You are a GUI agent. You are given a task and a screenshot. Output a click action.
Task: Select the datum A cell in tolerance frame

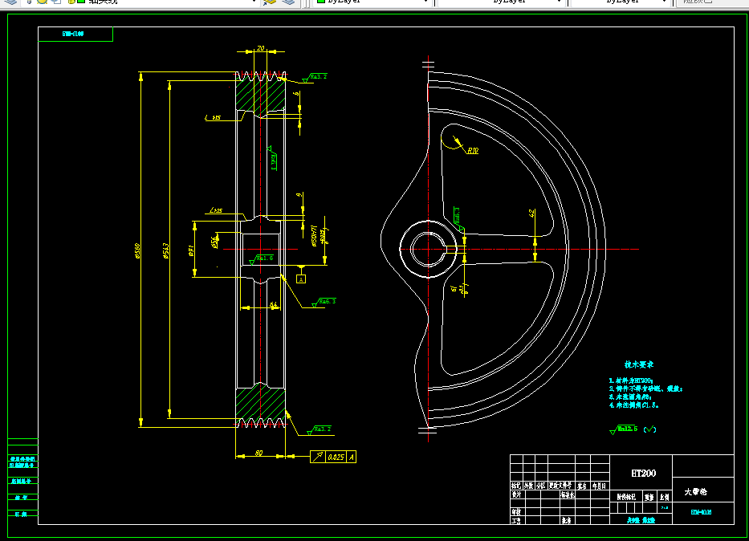click(351, 457)
